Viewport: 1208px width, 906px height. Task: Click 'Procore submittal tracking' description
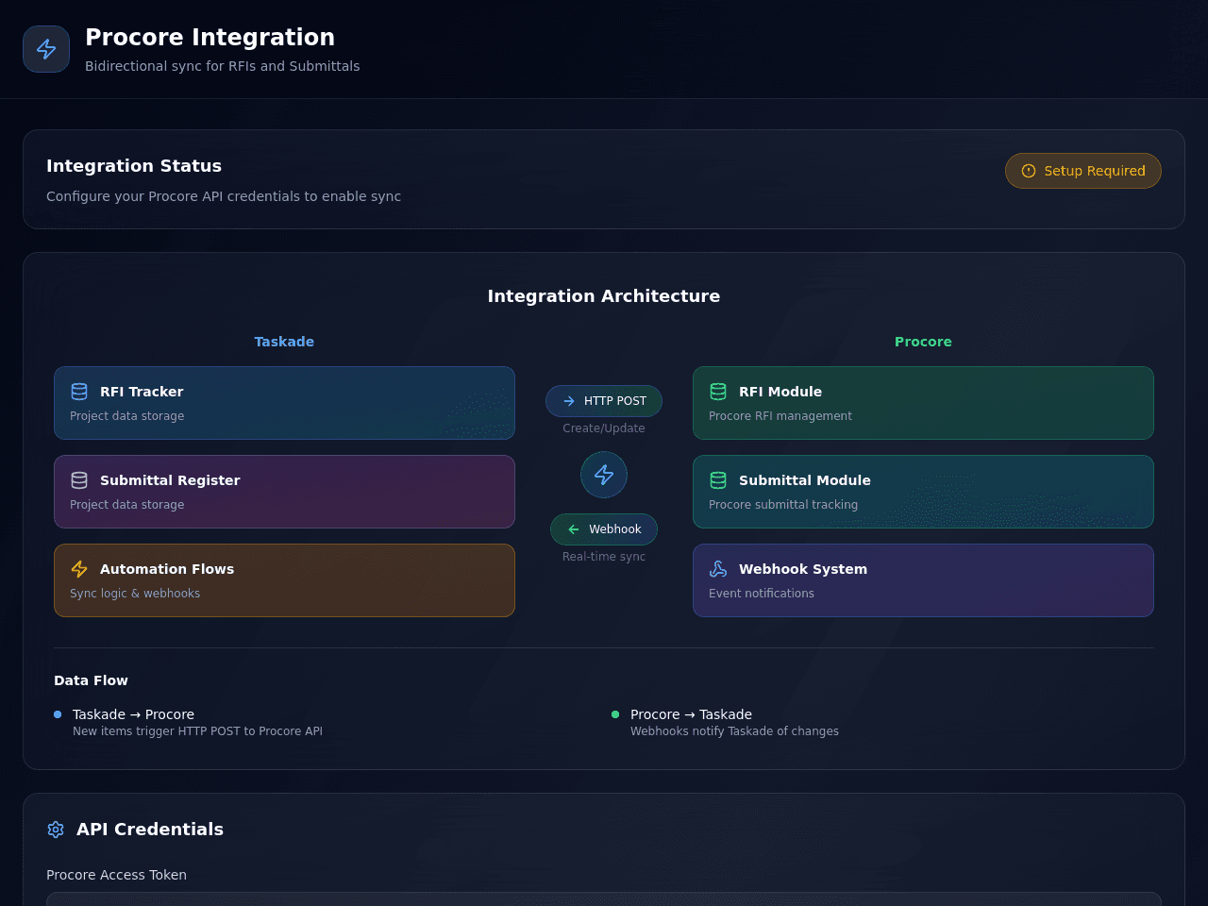click(783, 505)
